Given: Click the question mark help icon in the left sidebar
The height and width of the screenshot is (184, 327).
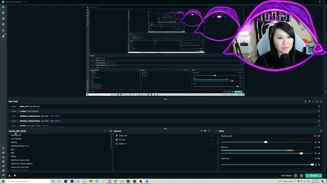Looking at the screenshot, I should coord(3,170).
